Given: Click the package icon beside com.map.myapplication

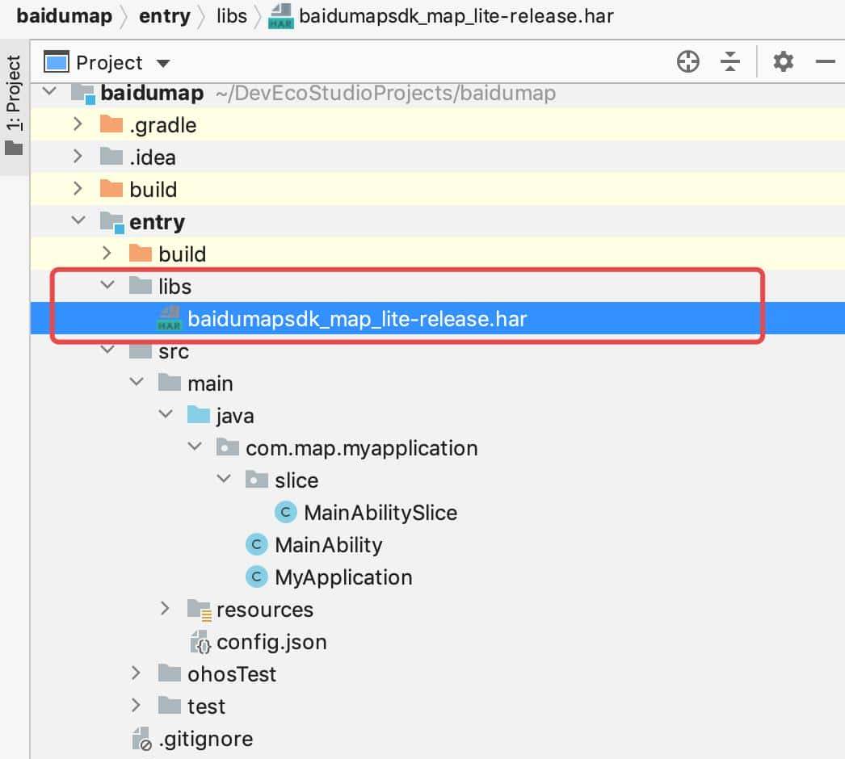Looking at the screenshot, I should coord(228,447).
